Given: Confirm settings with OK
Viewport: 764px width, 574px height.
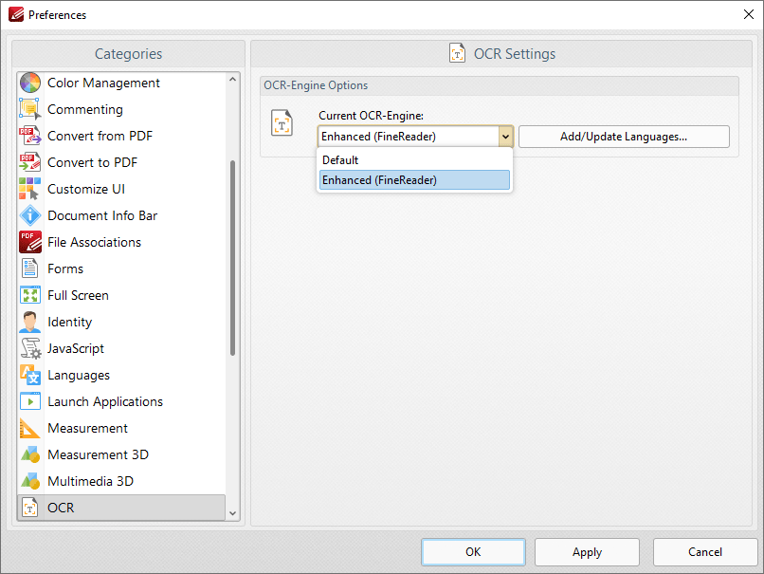Looking at the screenshot, I should [473, 551].
